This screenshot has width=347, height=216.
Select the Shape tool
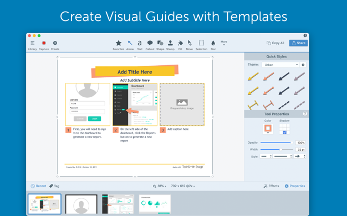point(160,45)
